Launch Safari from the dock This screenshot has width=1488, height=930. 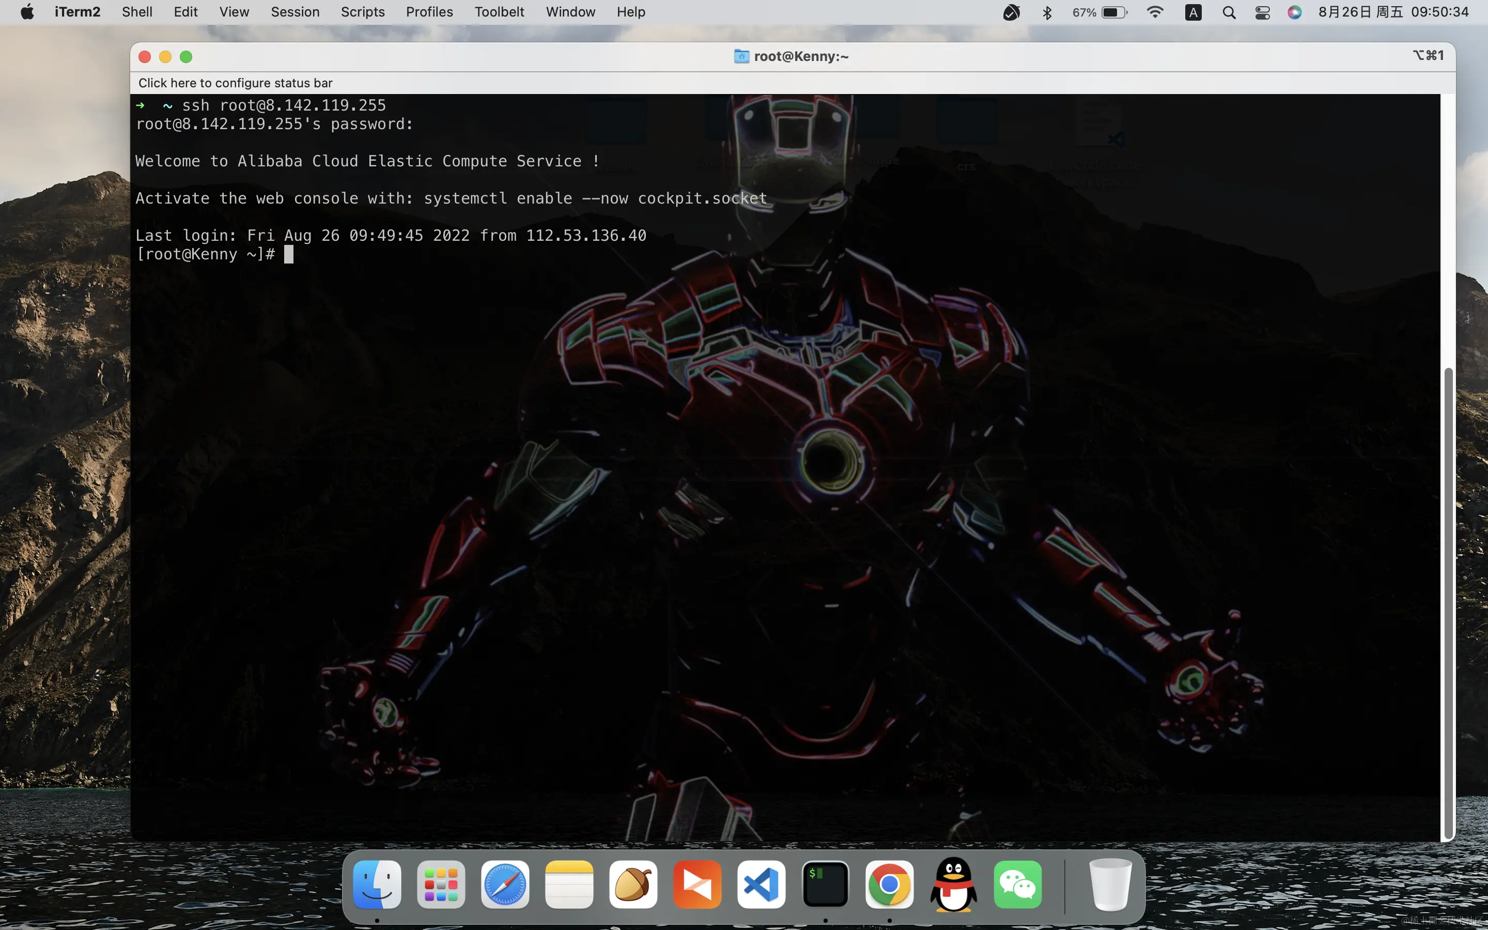coord(505,885)
